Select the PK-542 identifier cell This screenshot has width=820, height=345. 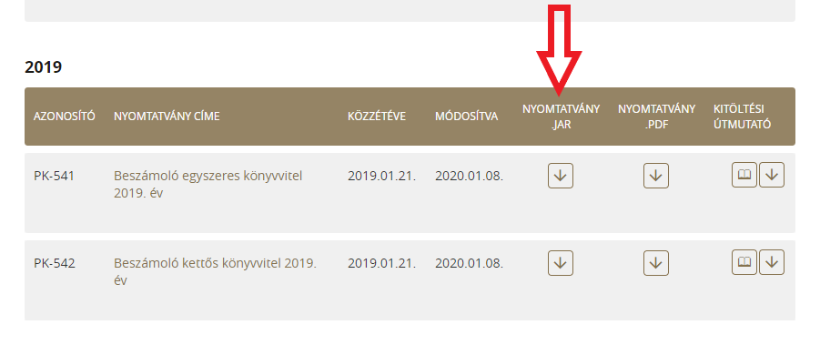55,263
